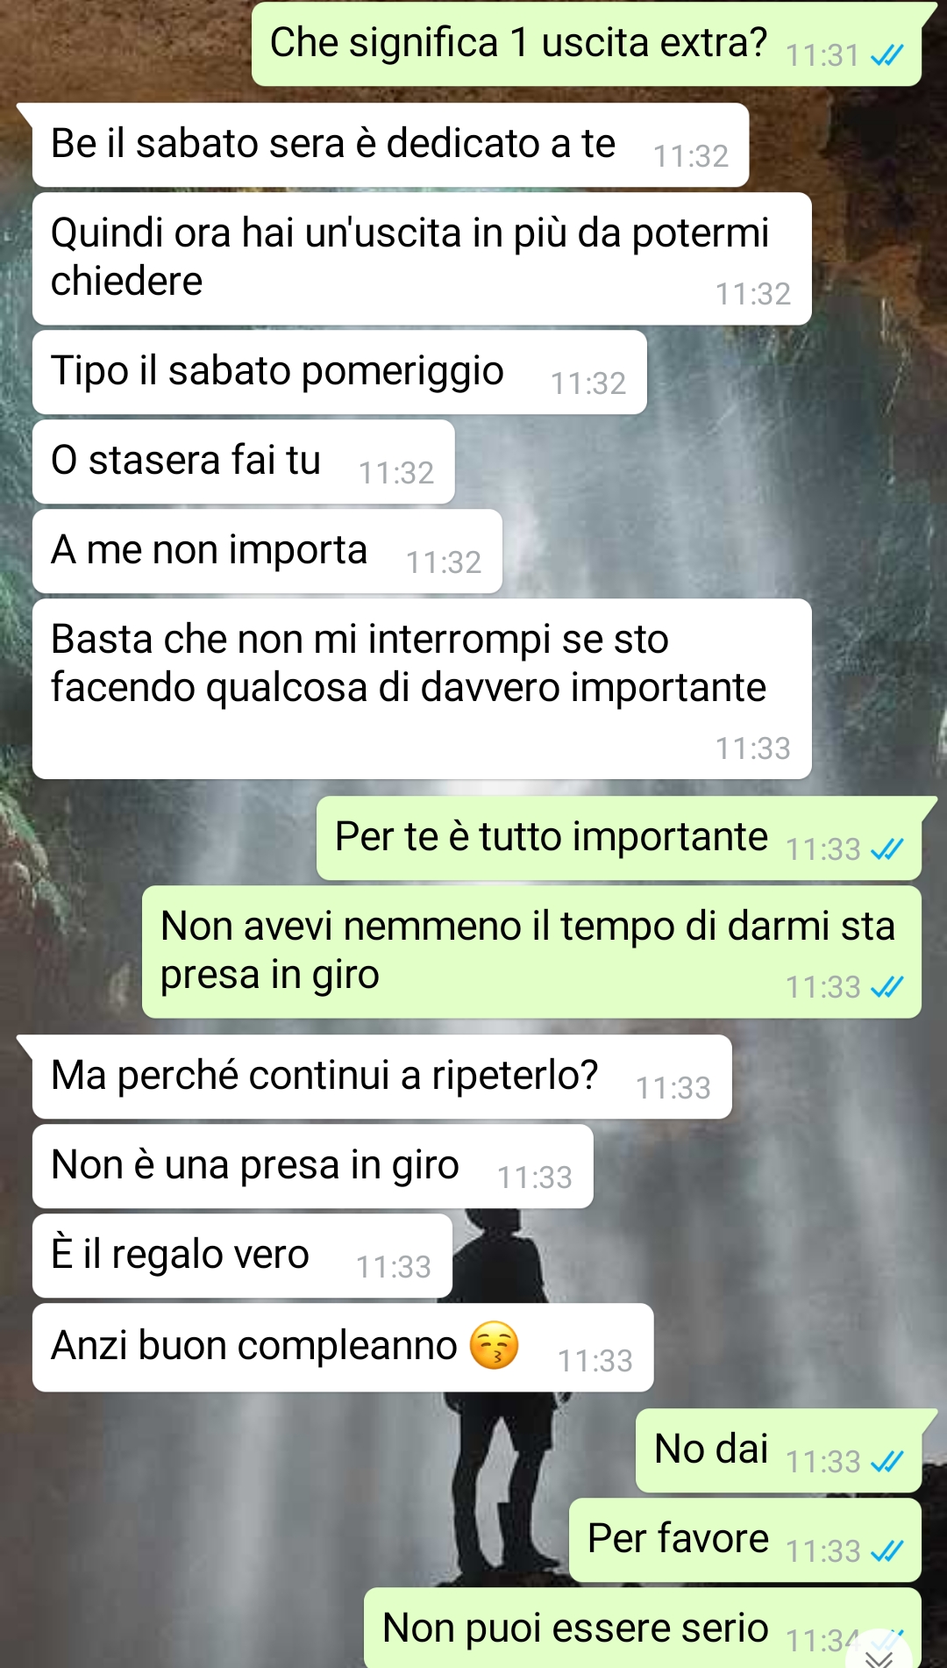947x1668 pixels.
Task: Tap 'Che significa 1 uscita extra?' bubble
Action: click(x=587, y=44)
